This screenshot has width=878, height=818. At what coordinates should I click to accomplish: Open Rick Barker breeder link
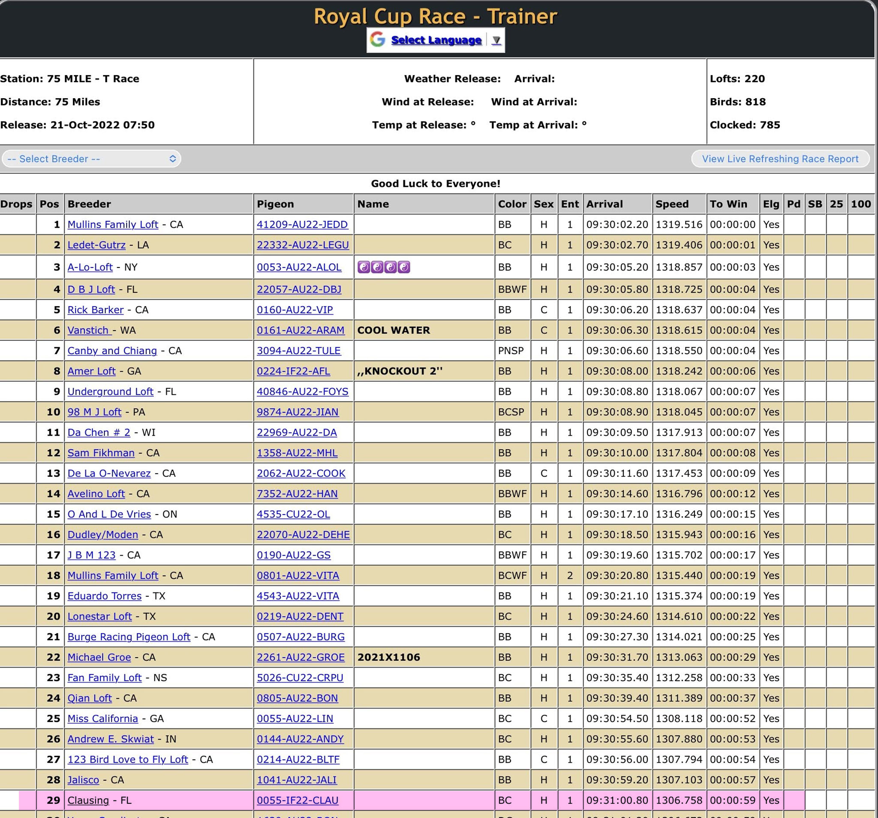pyautogui.click(x=96, y=310)
